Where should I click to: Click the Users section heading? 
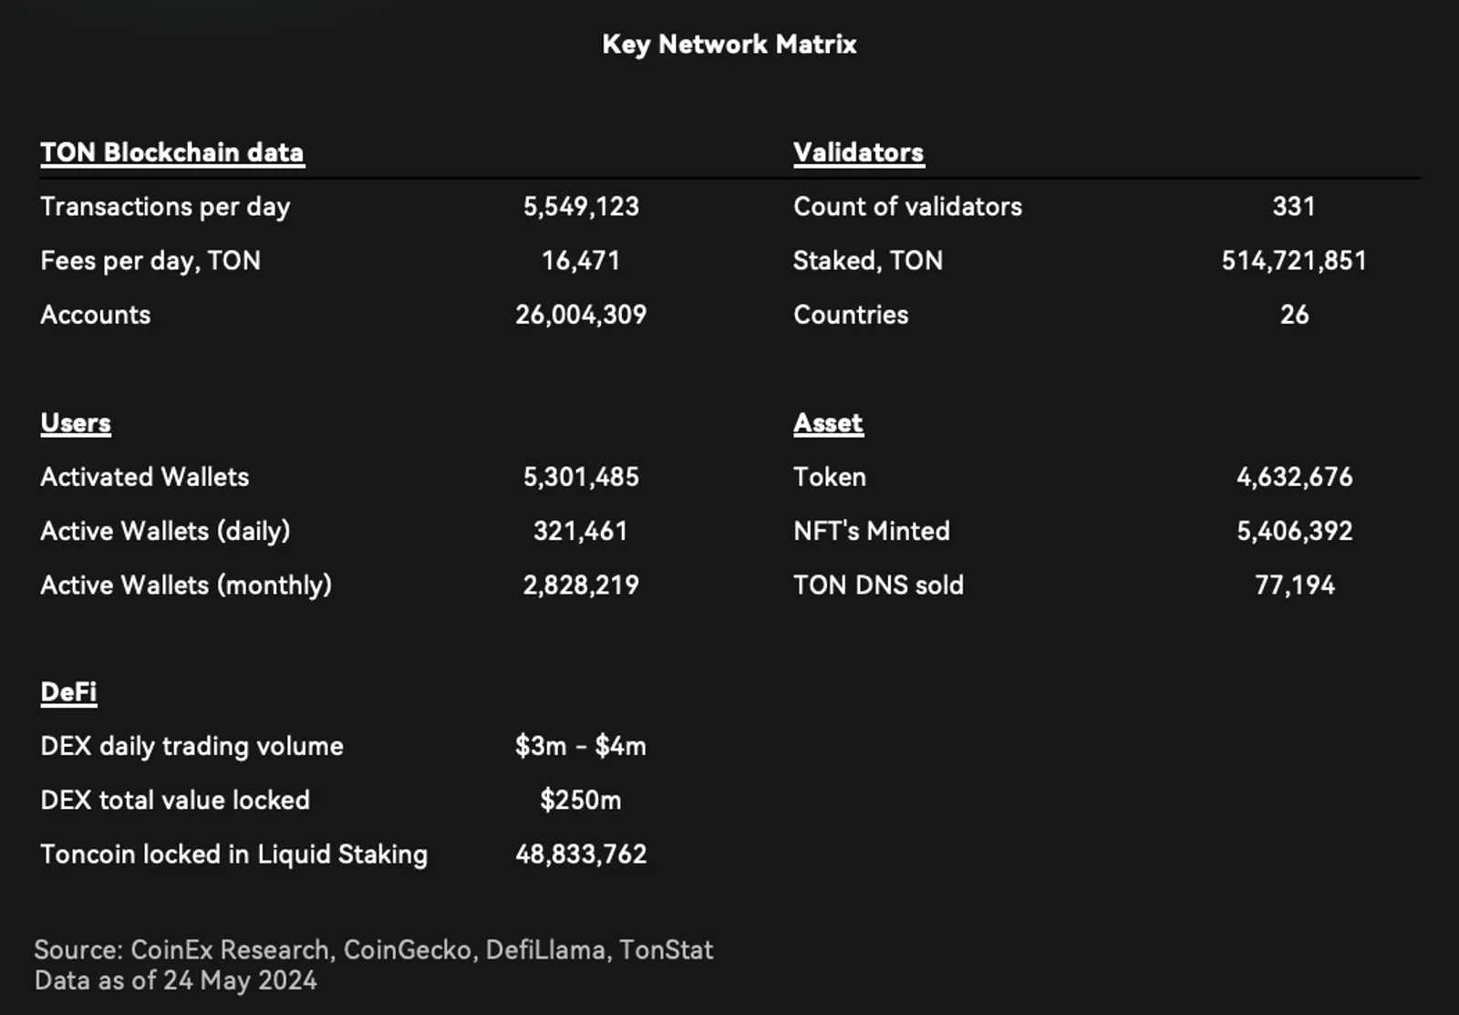pos(76,423)
